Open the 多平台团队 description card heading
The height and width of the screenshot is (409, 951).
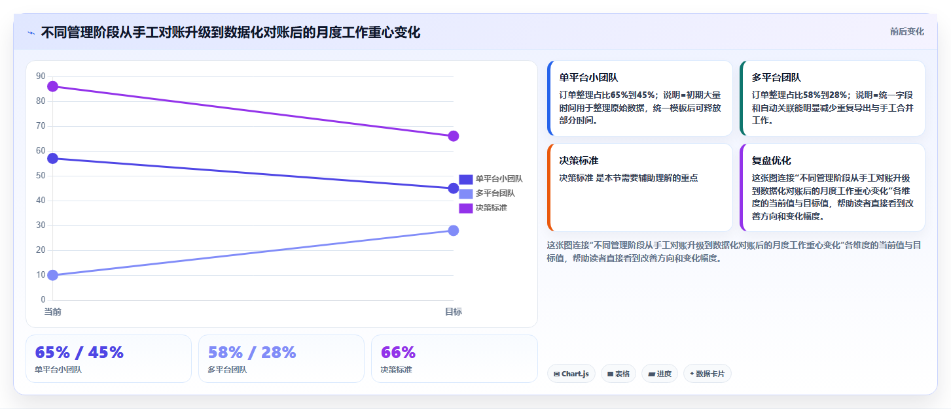[776, 78]
